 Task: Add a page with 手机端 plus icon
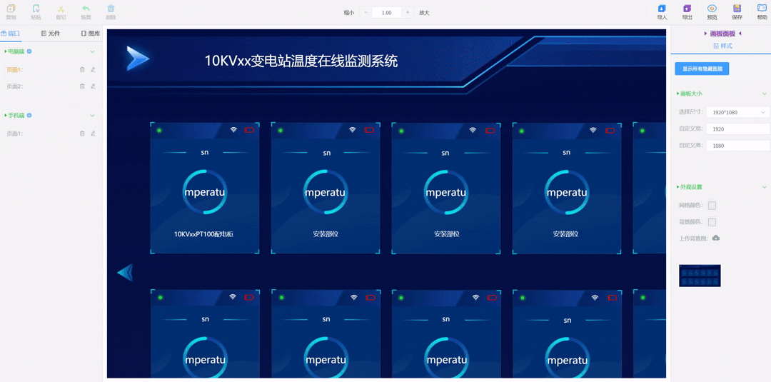click(x=29, y=116)
